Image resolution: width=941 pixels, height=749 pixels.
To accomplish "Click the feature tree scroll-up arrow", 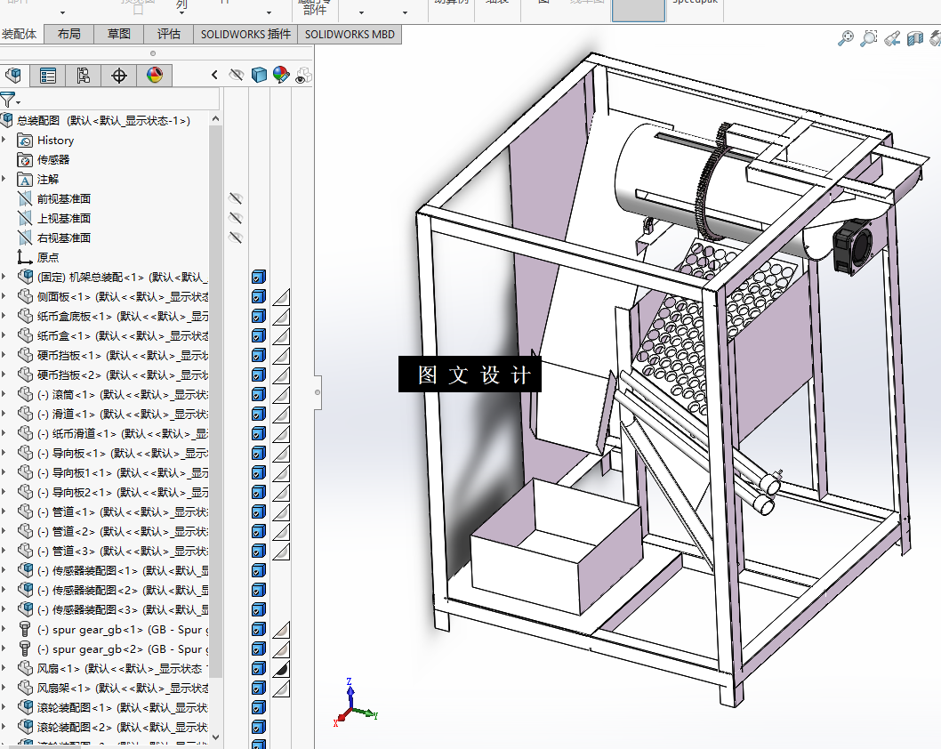I will (x=215, y=119).
